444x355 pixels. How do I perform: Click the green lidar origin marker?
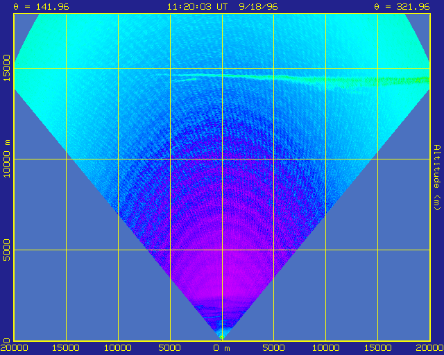222,337
